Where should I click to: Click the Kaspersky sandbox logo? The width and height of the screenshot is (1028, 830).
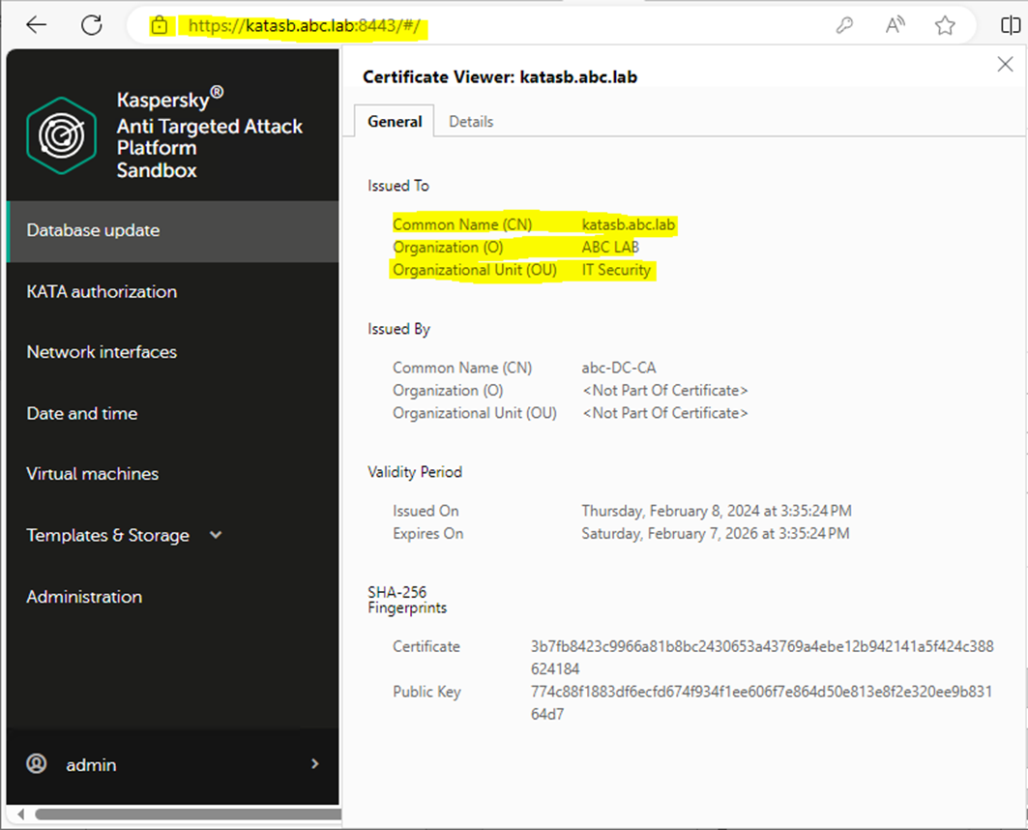(x=62, y=135)
